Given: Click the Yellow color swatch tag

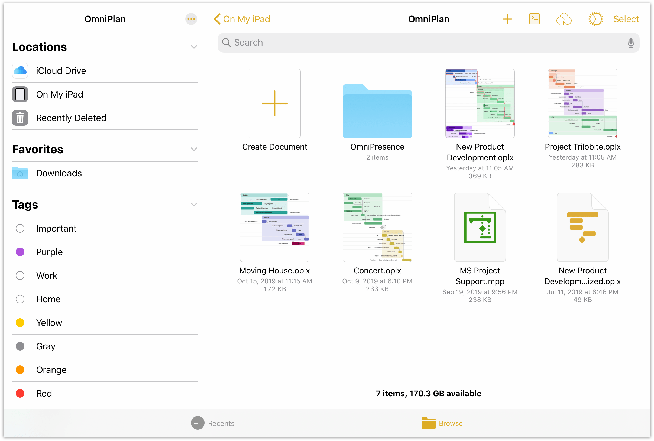Looking at the screenshot, I should coord(20,322).
